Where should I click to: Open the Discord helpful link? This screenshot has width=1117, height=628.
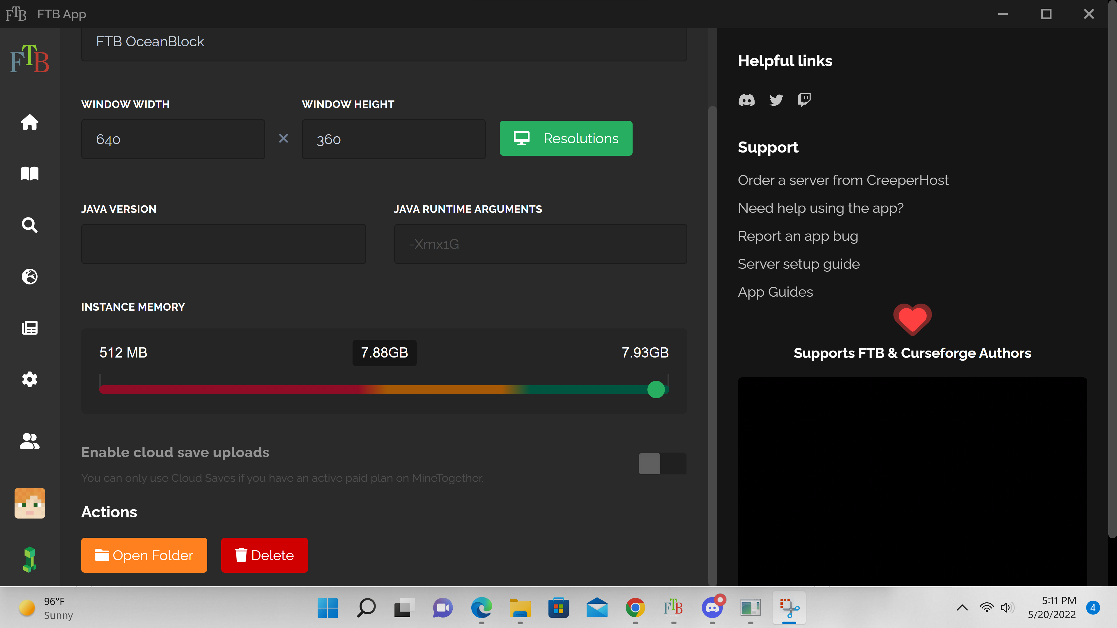[x=746, y=100]
